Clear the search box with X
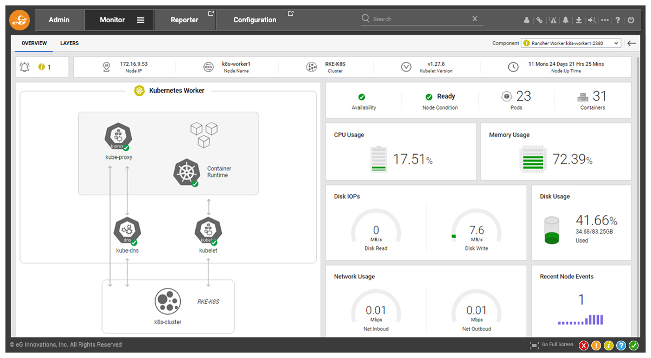Viewport: 651px width, 358px height. click(475, 19)
